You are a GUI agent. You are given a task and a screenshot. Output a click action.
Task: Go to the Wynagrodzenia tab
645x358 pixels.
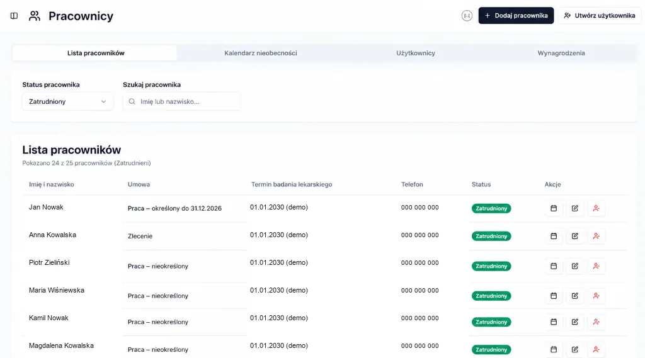561,53
